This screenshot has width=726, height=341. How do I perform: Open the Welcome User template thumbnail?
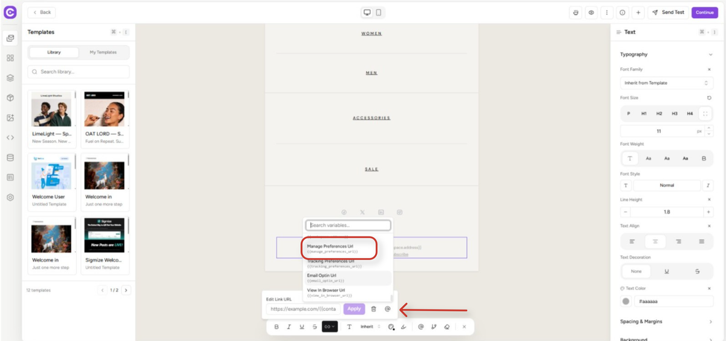pyautogui.click(x=52, y=172)
